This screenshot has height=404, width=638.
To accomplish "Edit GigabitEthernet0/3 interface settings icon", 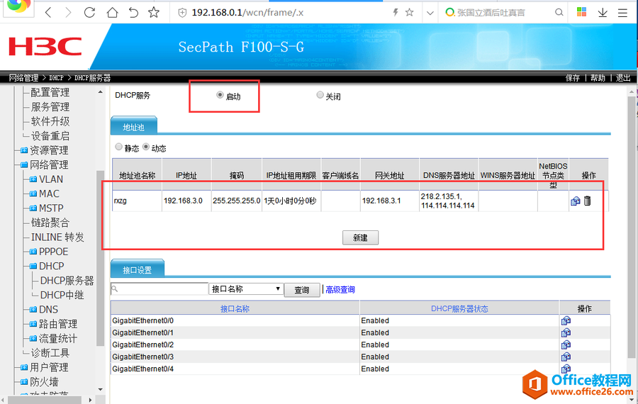I will [x=566, y=357].
